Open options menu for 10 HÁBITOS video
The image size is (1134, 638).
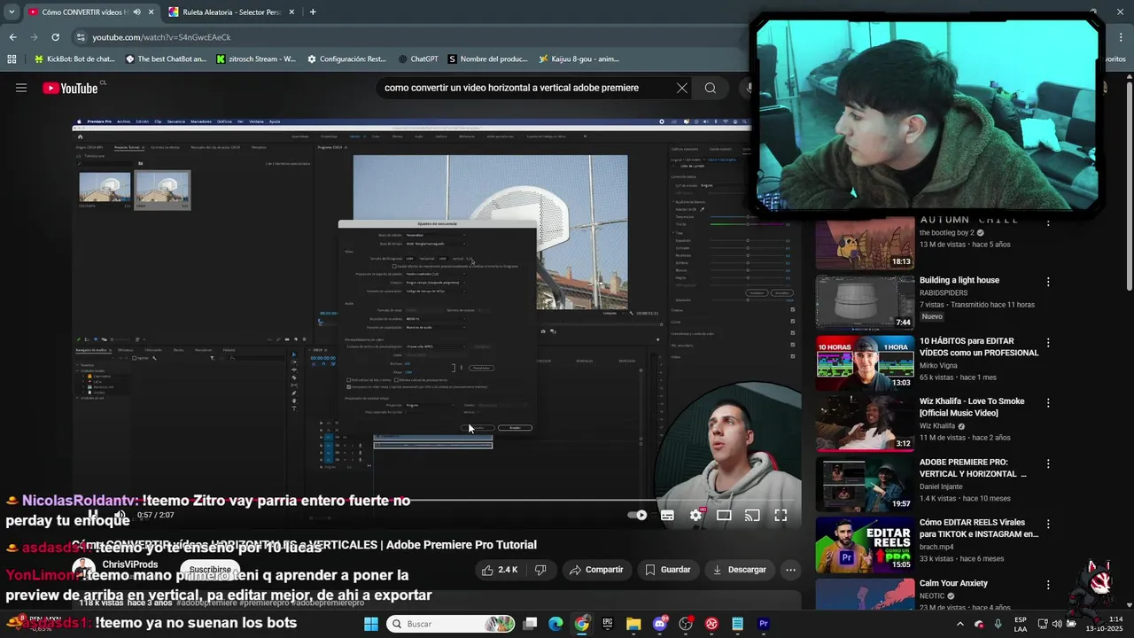1048,342
